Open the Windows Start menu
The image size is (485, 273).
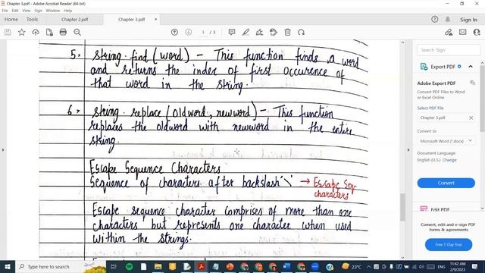pos(7,266)
